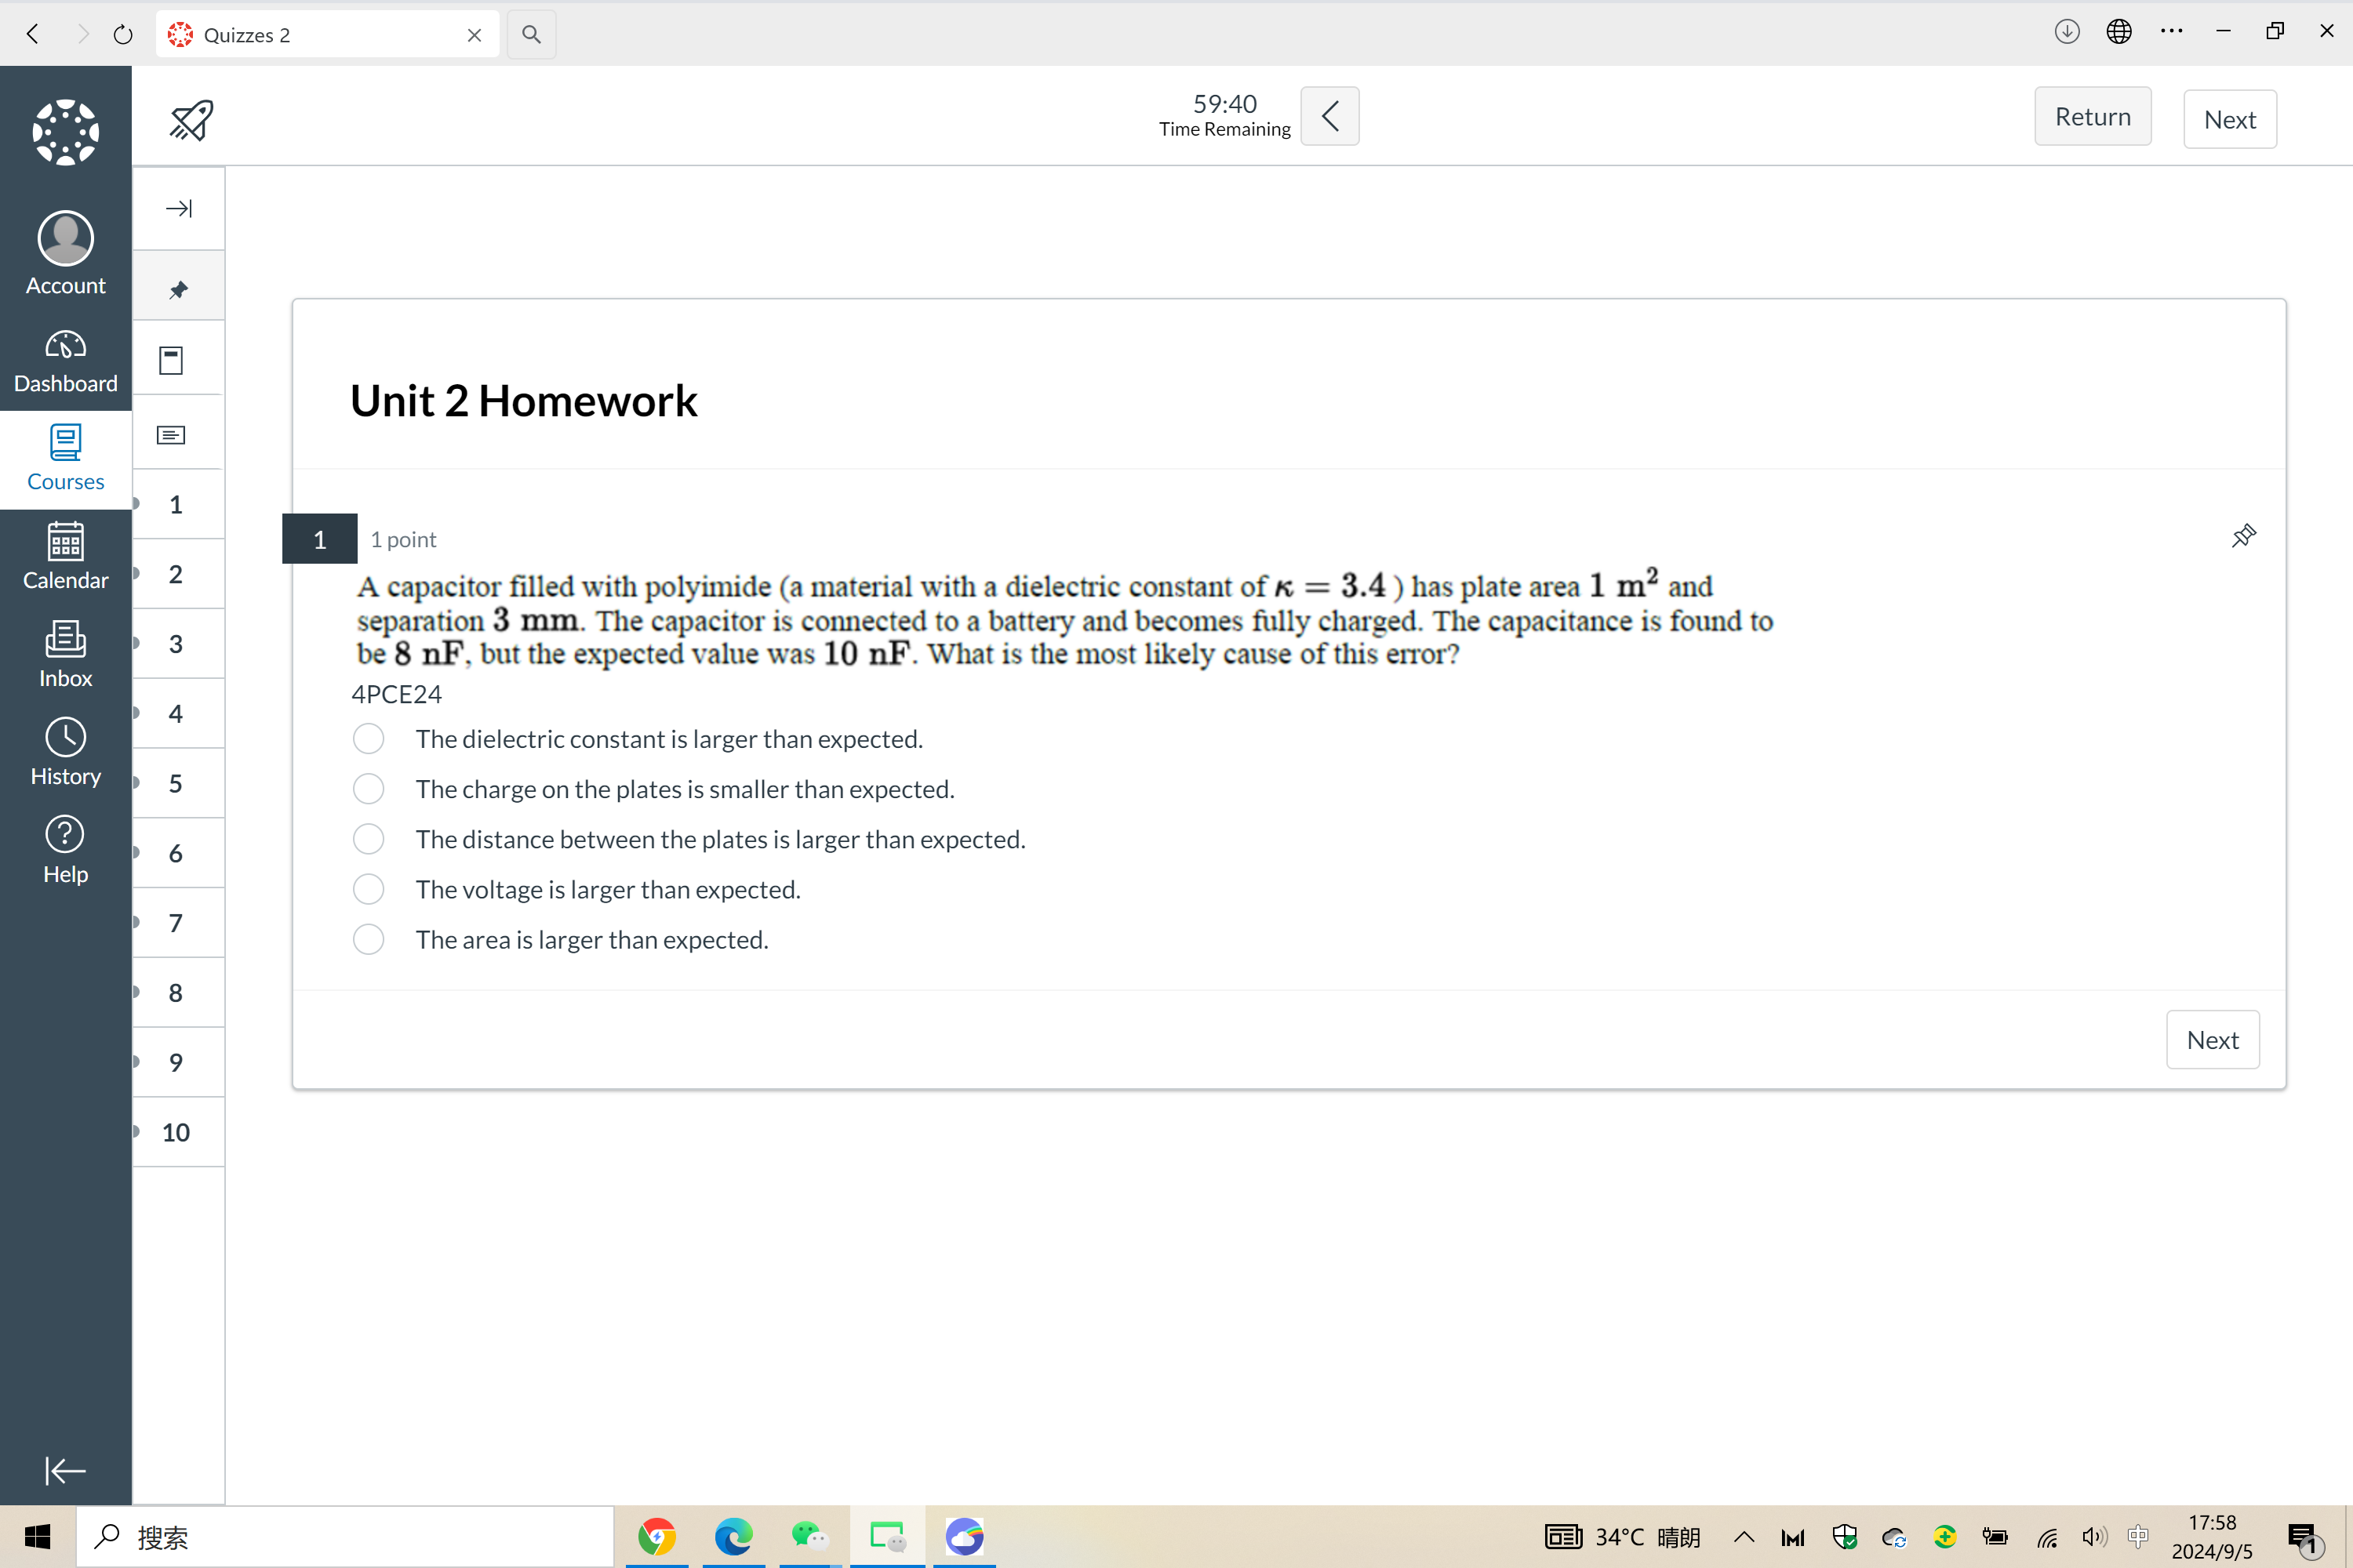Open the Calendar view
This screenshot has width=2353, height=1568.
(x=65, y=558)
